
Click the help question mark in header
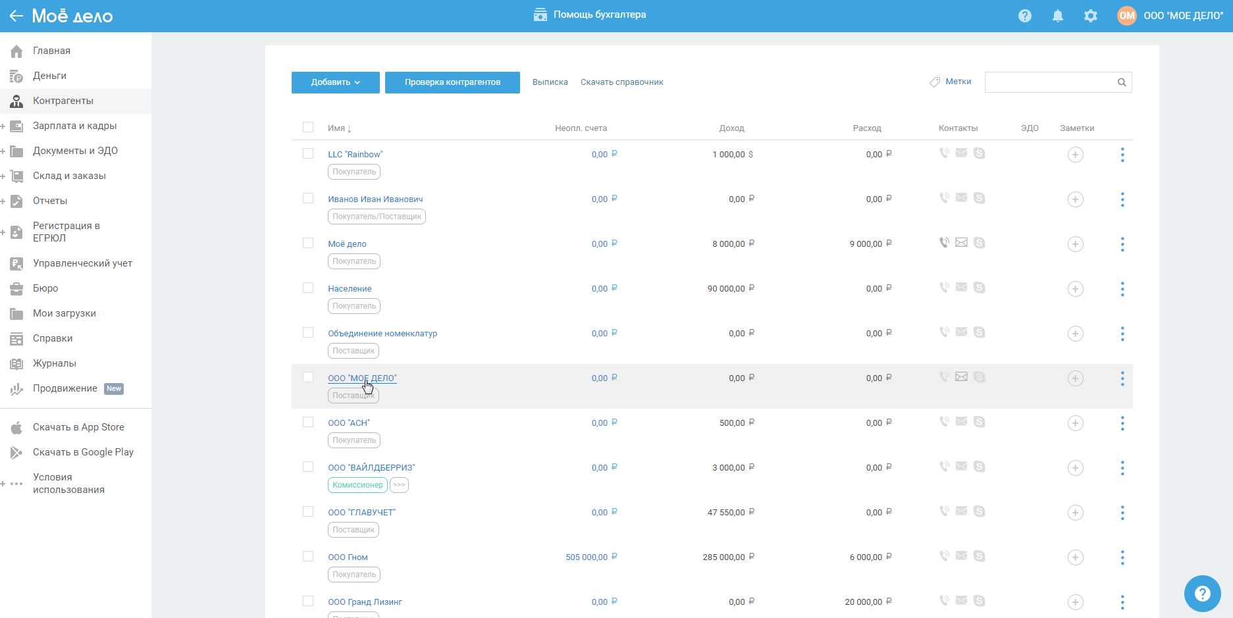pyautogui.click(x=1024, y=16)
